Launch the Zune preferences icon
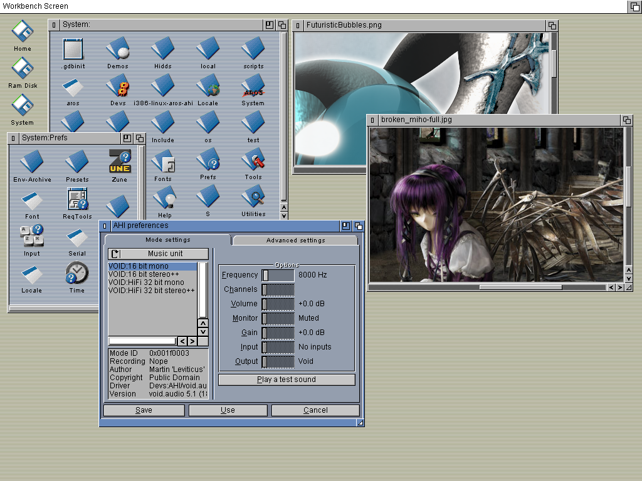642x481 pixels. pos(120,161)
